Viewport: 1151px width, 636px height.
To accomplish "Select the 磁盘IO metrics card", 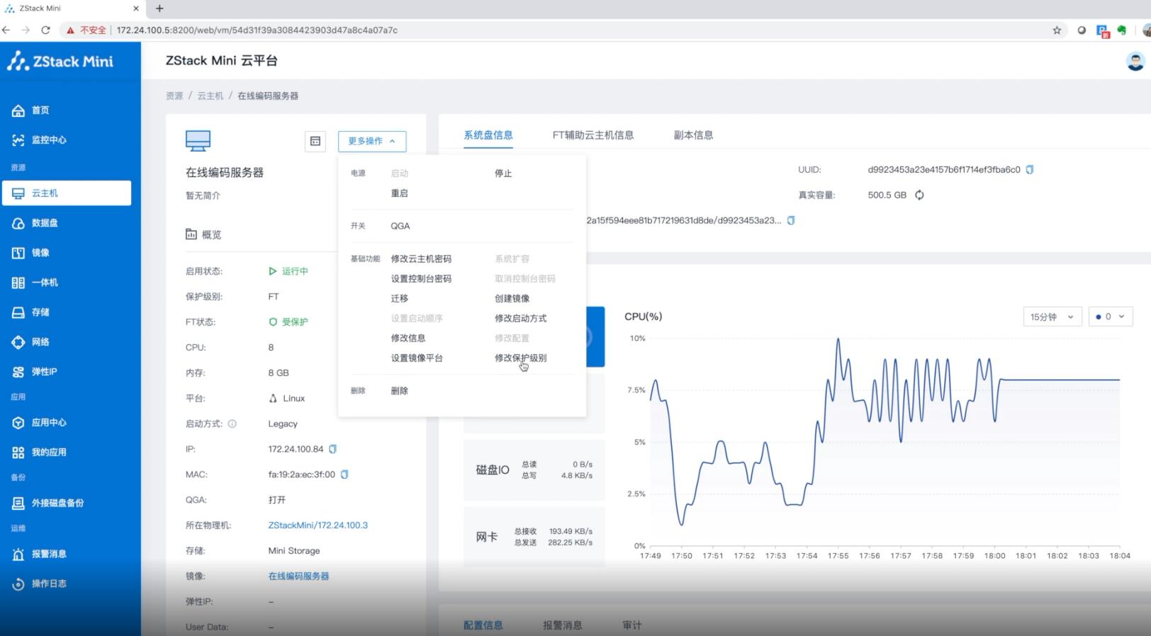I will pyautogui.click(x=534, y=470).
